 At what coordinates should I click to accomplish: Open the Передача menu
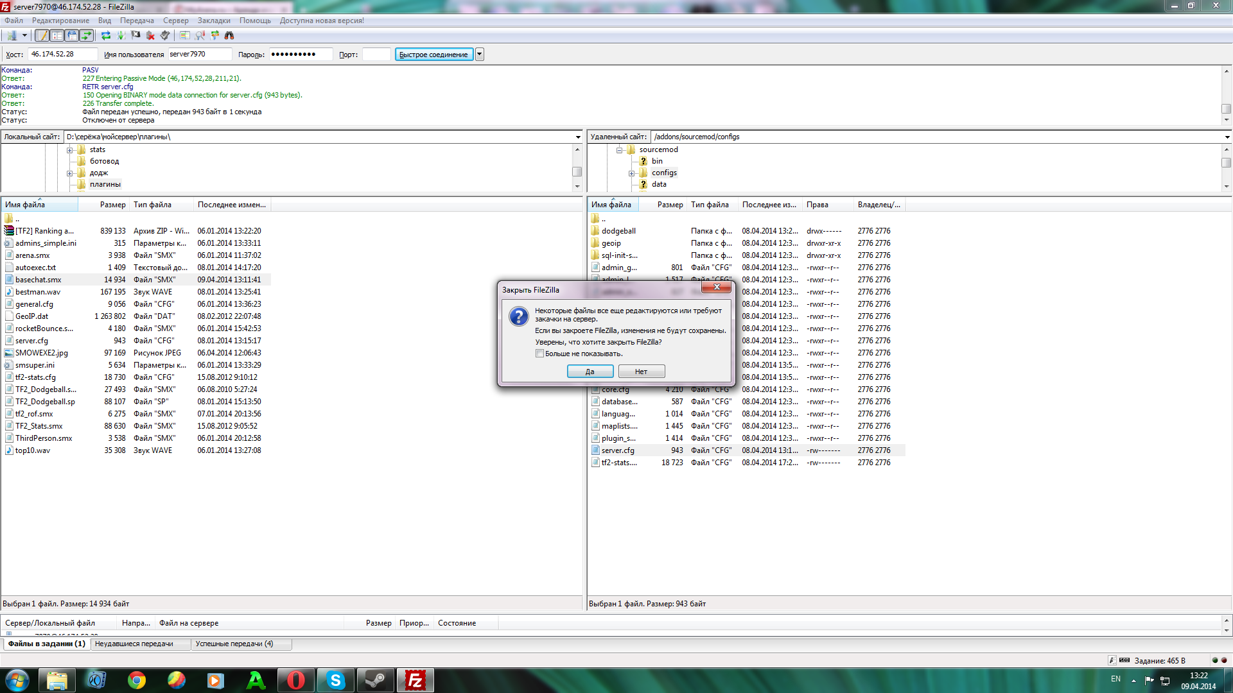(x=137, y=21)
